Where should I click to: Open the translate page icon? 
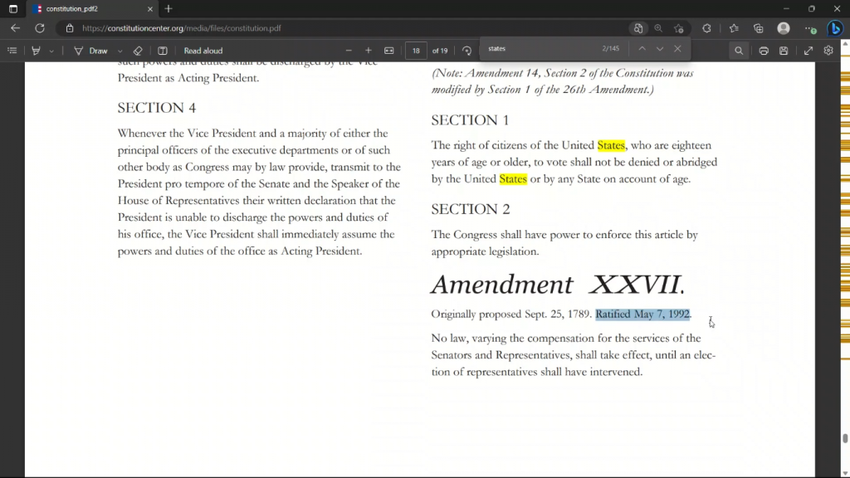click(638, 28)
